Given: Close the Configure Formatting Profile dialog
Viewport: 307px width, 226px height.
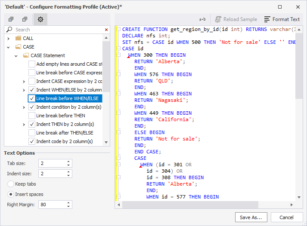Looking at the screenshot, I should 298,7.
